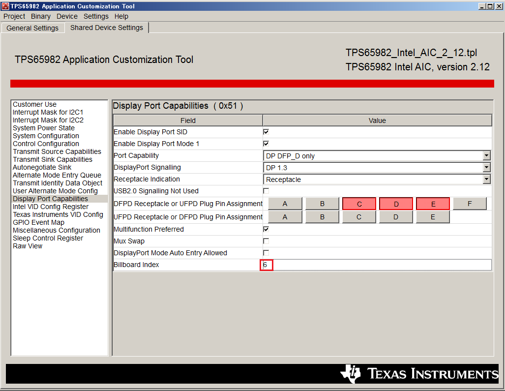
Task: Open the Settings menu
Action: coord(96,16)
